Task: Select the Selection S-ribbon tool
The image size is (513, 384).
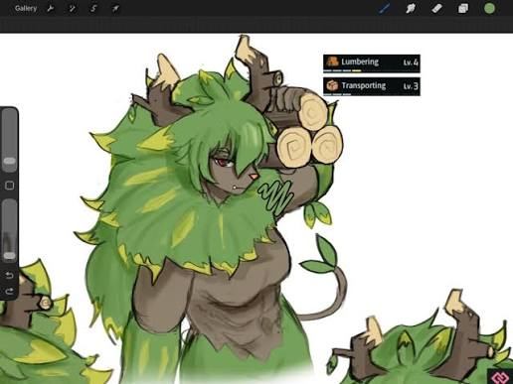Action: tap(93, 8)
